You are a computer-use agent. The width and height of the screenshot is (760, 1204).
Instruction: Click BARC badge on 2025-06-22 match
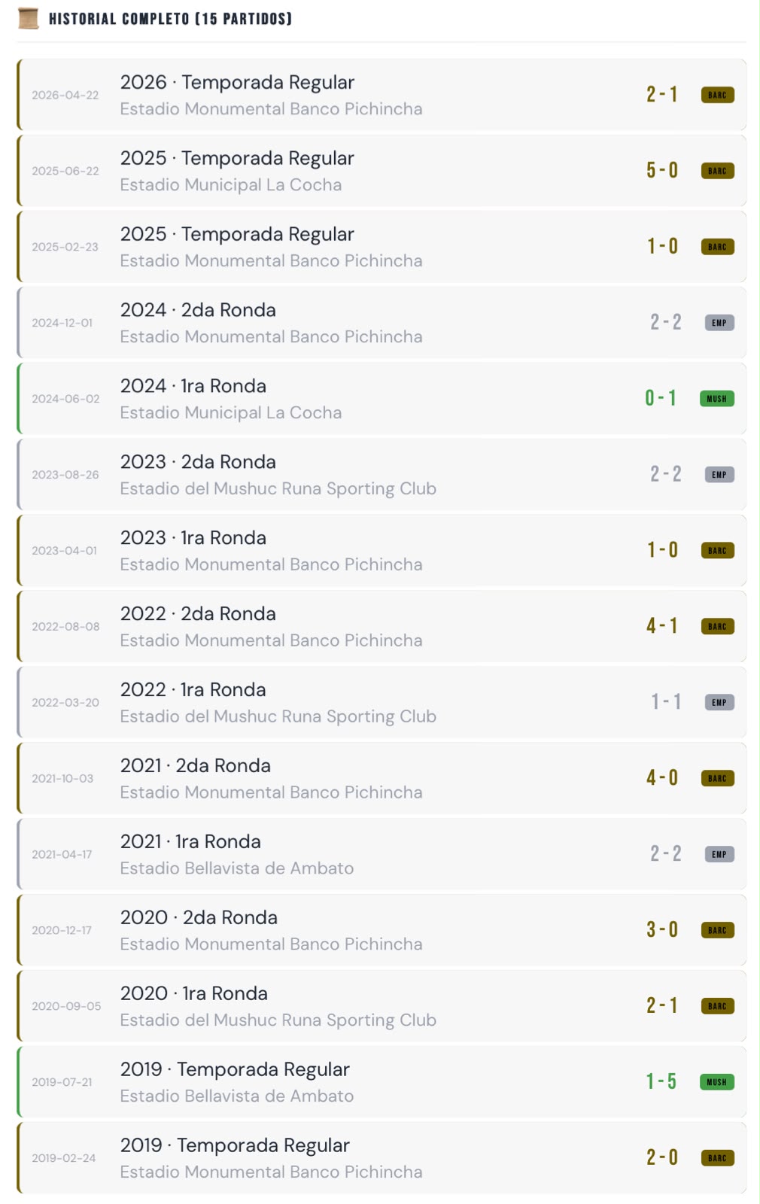coord(717,172)
